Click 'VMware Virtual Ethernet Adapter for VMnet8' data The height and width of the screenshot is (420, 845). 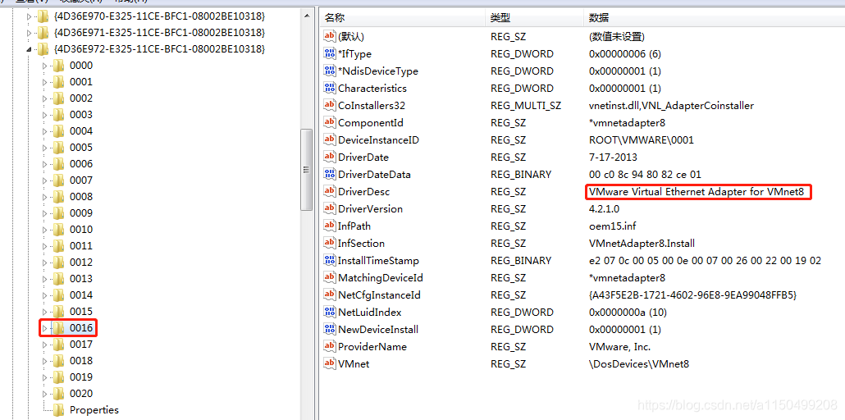697,191
